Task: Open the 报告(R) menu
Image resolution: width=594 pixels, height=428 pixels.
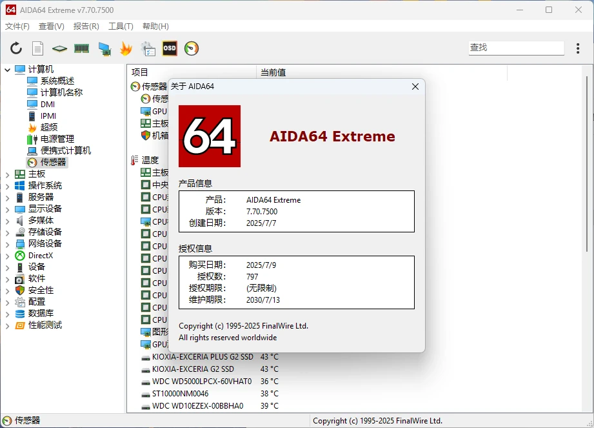Action: click(x=86, y=26)
